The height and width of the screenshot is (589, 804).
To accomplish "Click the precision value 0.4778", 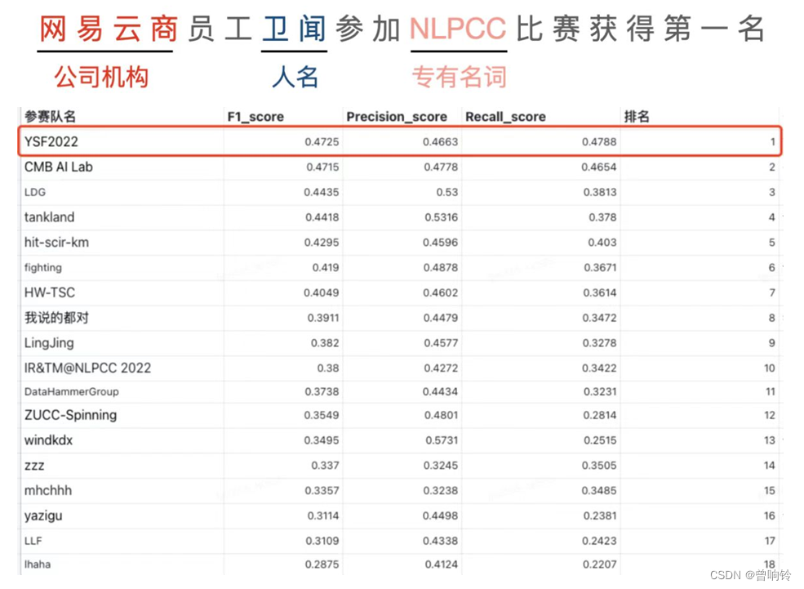I will (x=441, y=167).
